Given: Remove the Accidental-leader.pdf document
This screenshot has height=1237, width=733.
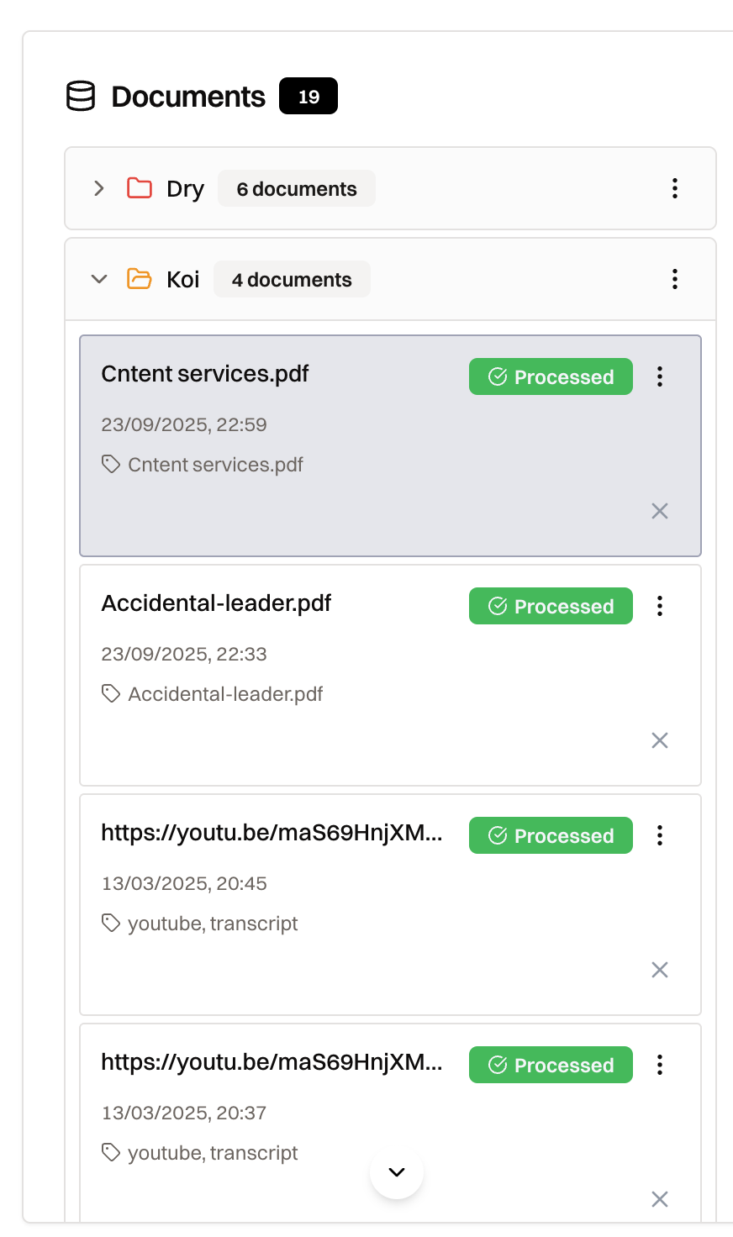Looking at the screenshot, I should pyautogui.click(x=660, y=740).
